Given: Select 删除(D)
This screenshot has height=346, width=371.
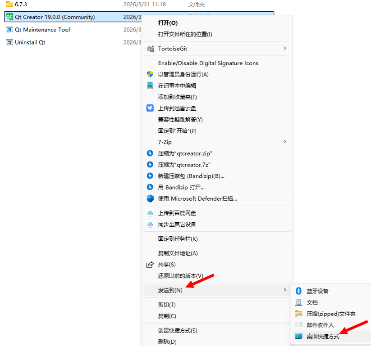Looking at the screenshot, I should (167, 342).
